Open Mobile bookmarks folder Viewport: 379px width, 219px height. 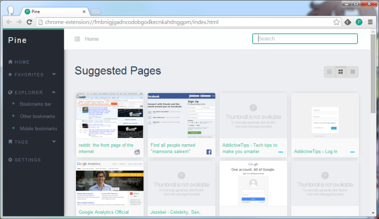(39, 129)
